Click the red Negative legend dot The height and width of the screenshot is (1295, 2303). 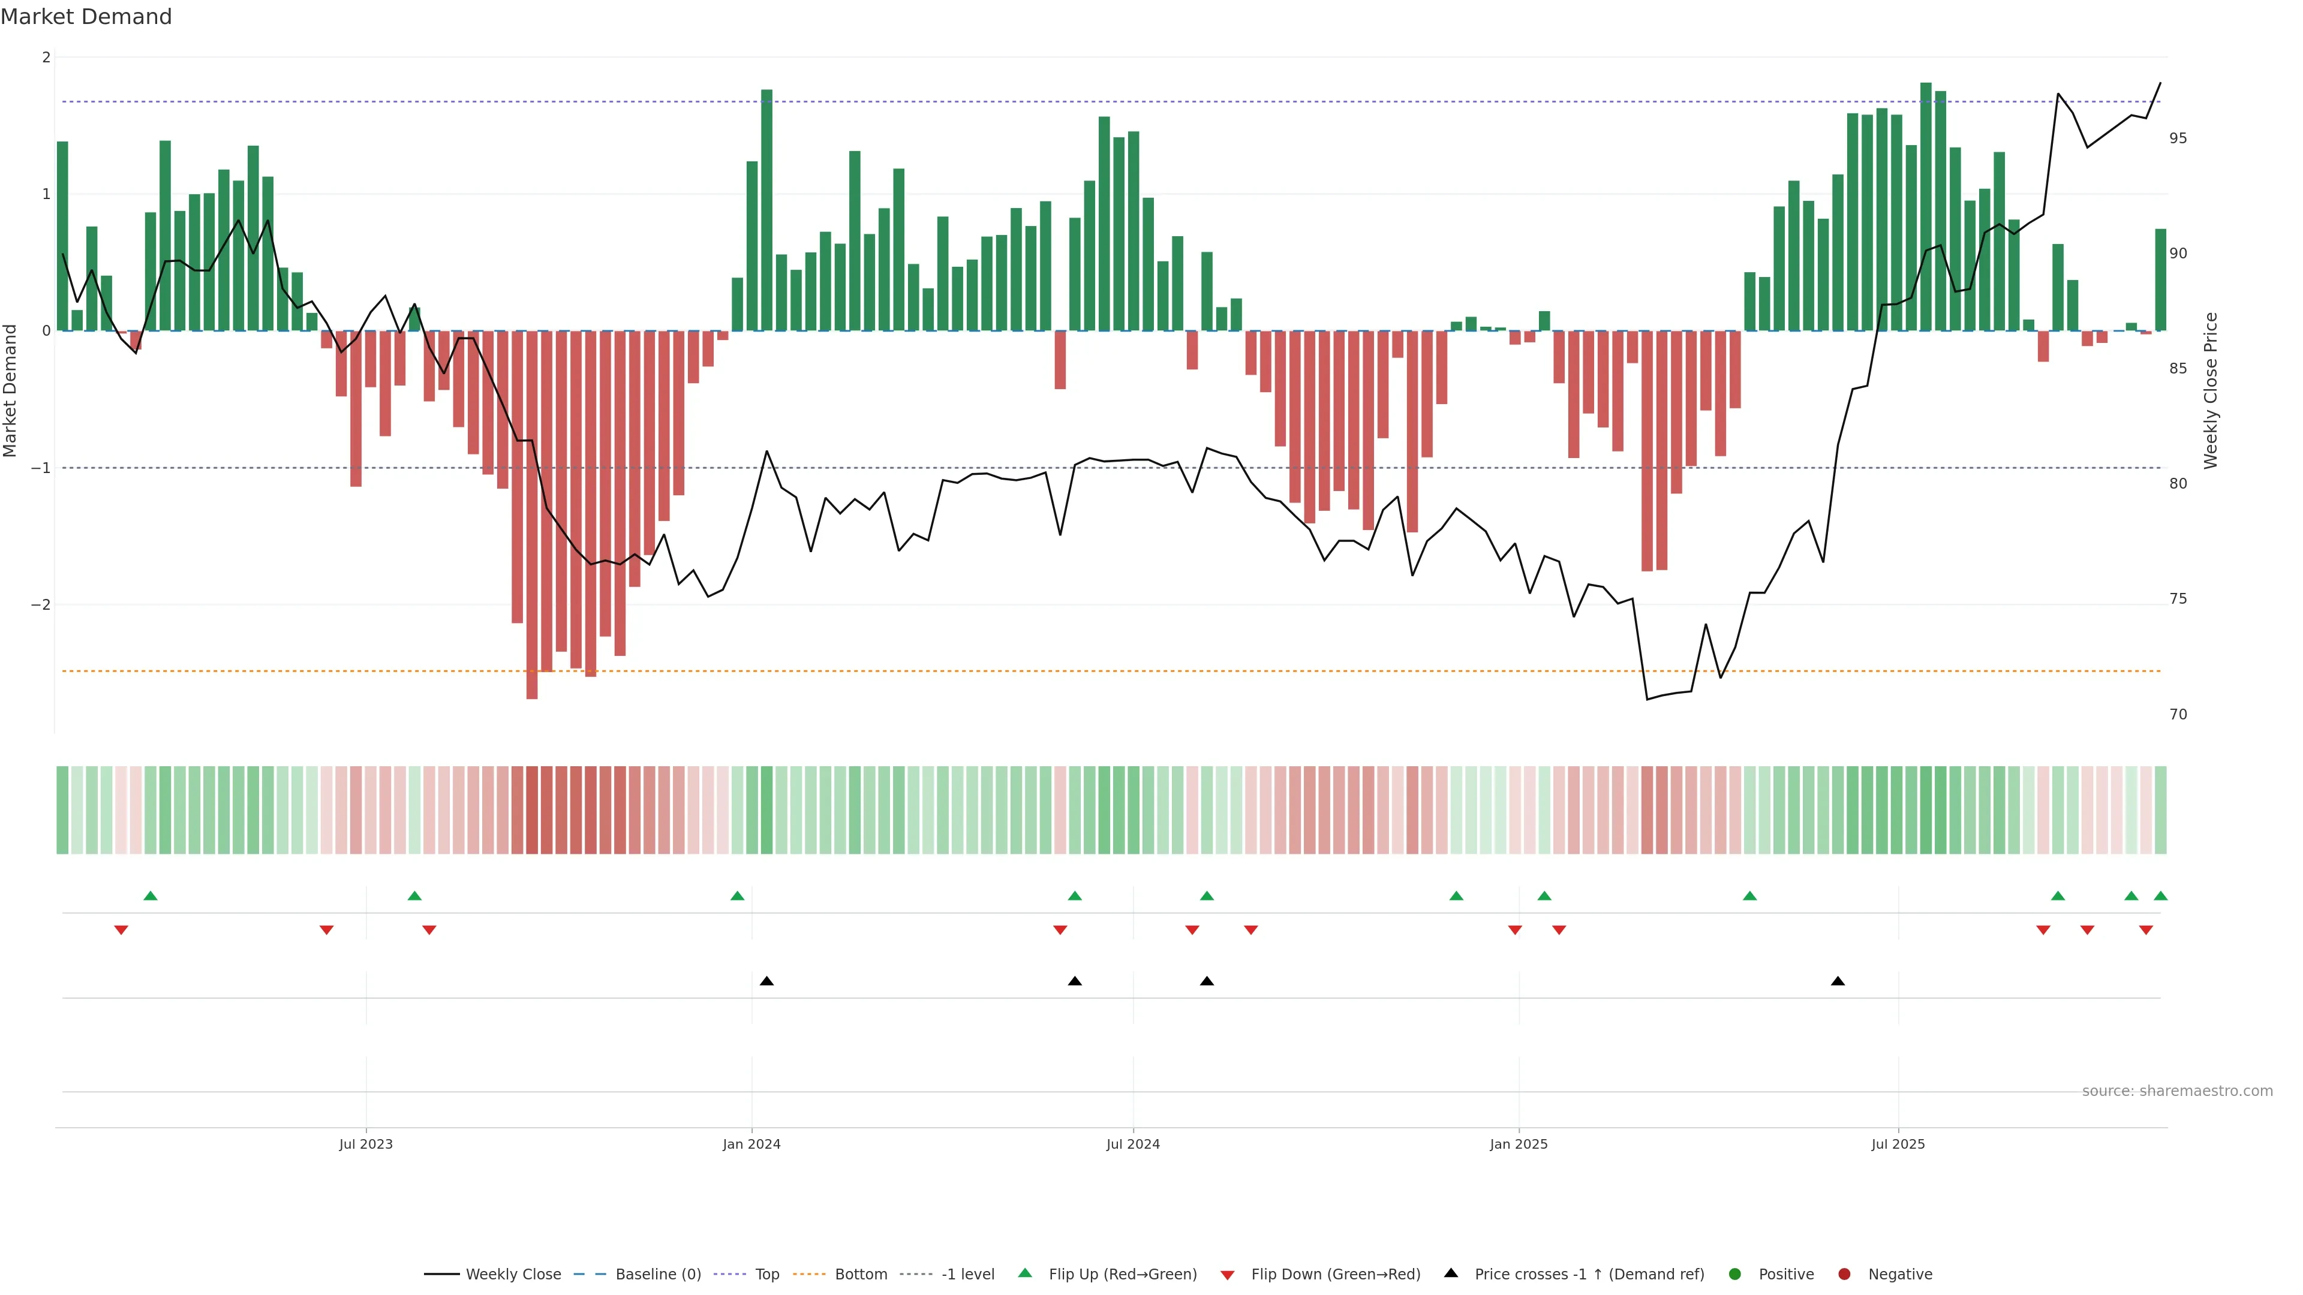pos(1844,1273)
